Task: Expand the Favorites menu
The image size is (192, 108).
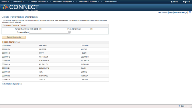Action: pos(5,1)
